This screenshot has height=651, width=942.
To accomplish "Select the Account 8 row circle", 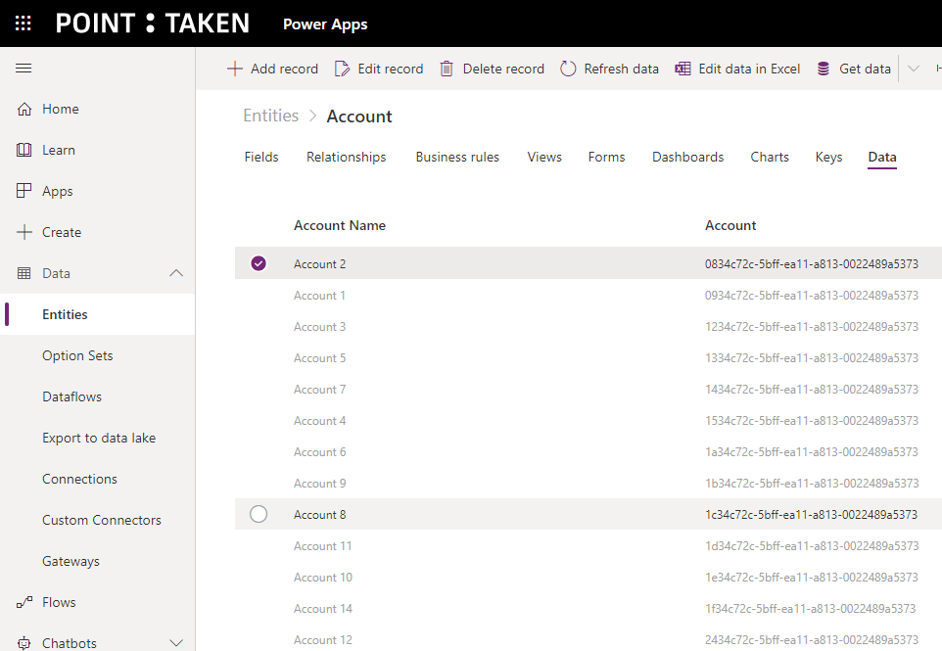I will 259,514.
